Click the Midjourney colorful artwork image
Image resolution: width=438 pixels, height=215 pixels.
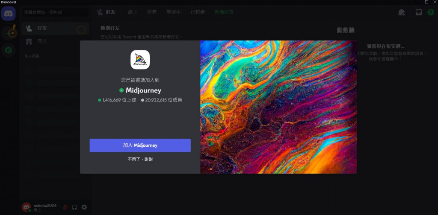click(x=278, y=107)
